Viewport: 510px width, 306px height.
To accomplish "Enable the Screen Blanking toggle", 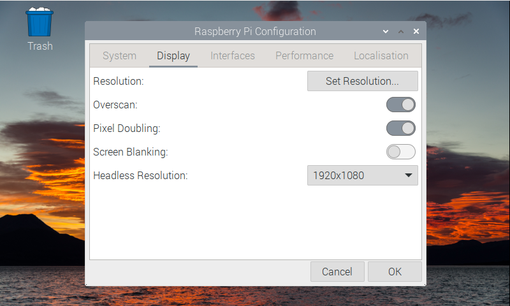I will click(401, 152).
